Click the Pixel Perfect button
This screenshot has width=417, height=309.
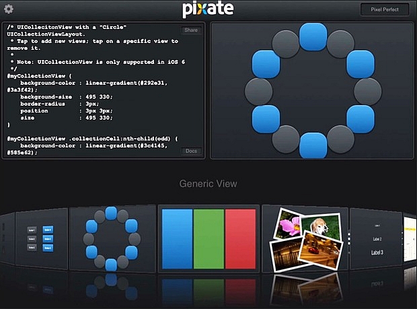(385, 9)
